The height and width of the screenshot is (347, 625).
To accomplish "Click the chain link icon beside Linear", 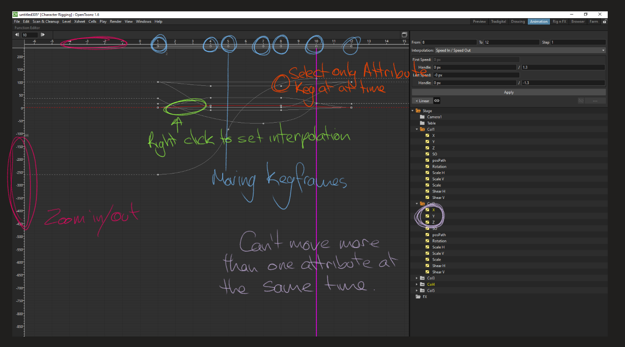I will (x=436, y=100).
